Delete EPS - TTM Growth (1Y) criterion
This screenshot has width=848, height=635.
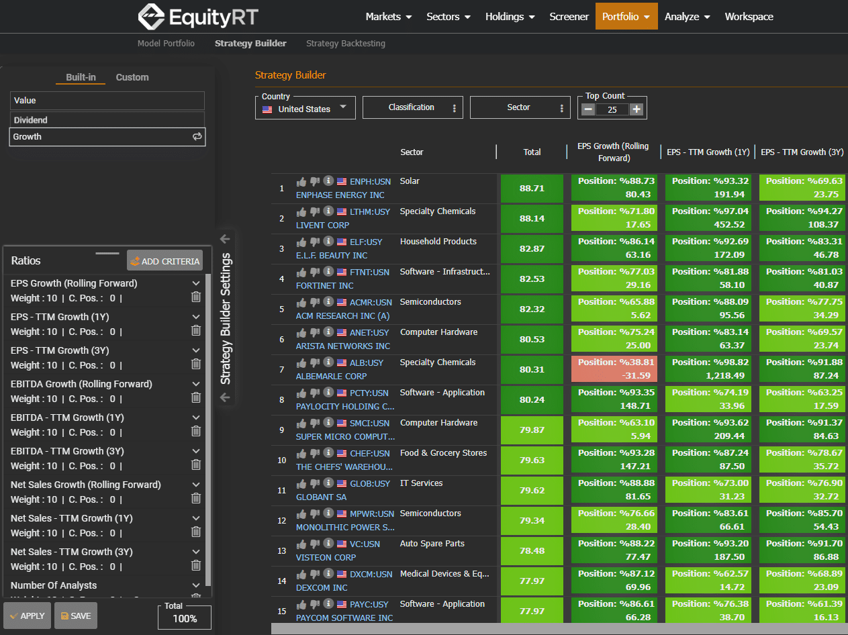pos(196,330)
